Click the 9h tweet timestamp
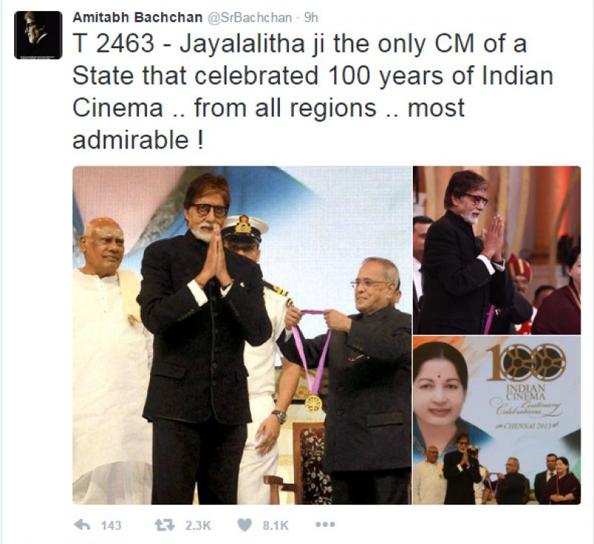 point(311,18)
